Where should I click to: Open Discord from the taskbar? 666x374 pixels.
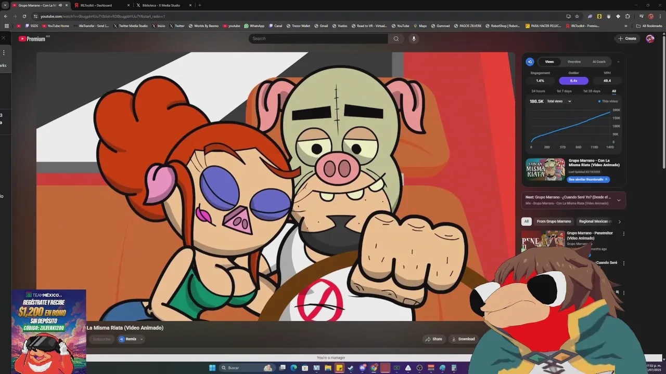click(x=363, y=368)
